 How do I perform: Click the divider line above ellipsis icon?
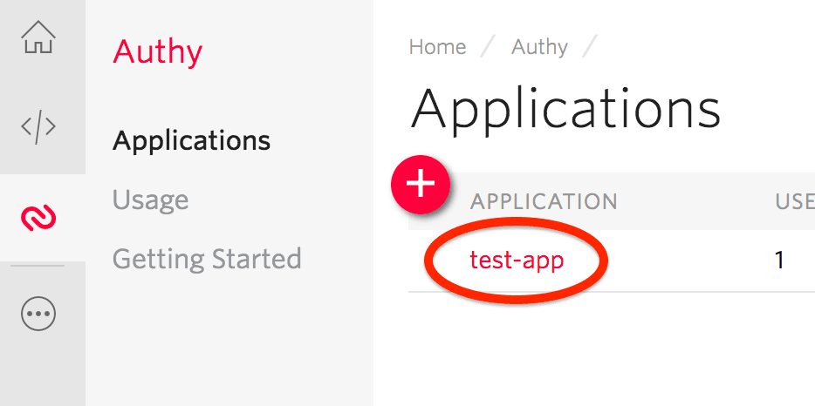[x=38, y=266]
